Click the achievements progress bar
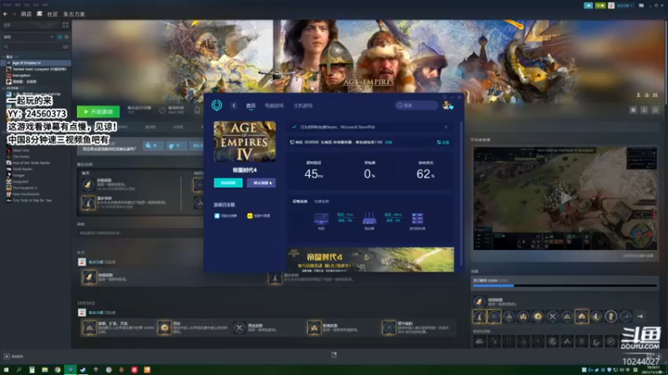Viewport: 668px width, 375px height. [x=565, y=286]
